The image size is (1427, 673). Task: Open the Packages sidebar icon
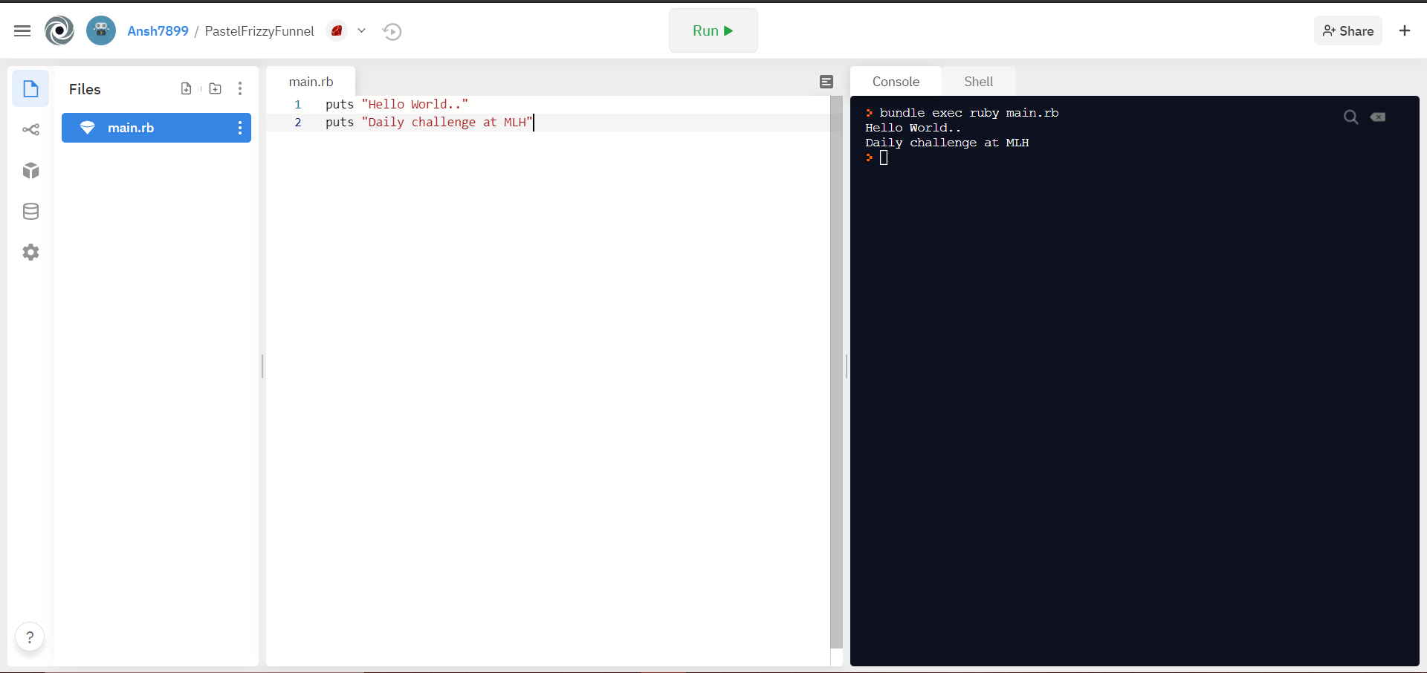pyautogui.click(x=30, y=171)
